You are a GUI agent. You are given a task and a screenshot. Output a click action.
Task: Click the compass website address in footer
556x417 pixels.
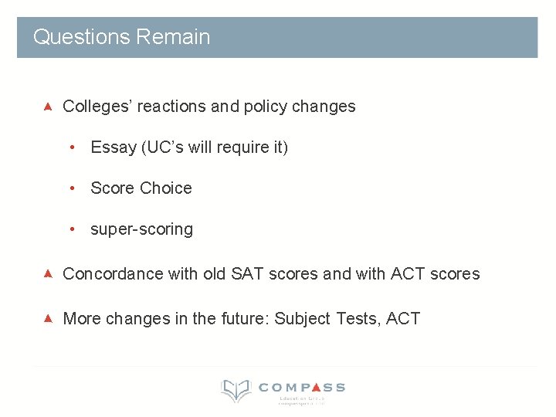click(301, 403)
